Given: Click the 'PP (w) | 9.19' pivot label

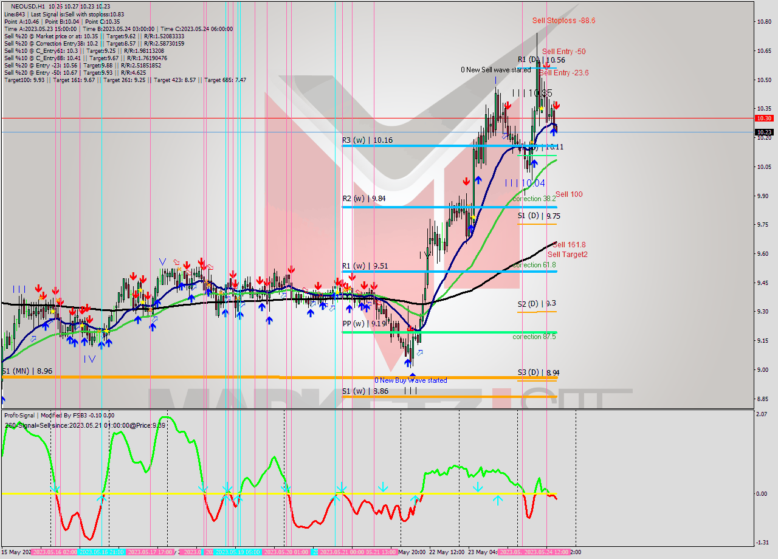Looking at the screenshot, I should tap(364, 324).
